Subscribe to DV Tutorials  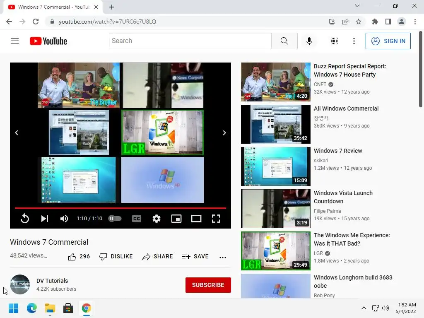208,285
